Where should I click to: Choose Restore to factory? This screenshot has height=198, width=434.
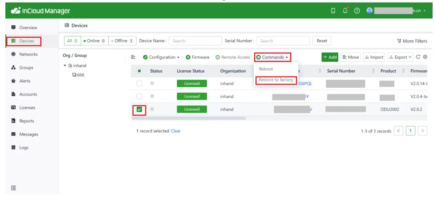276,80
